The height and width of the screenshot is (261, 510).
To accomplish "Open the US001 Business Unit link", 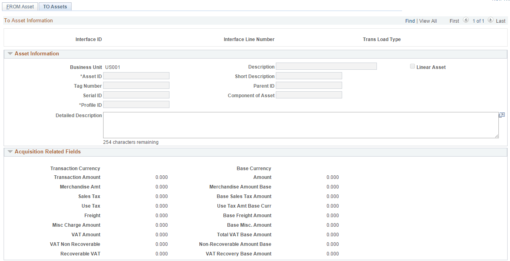I will pos(112,67).
